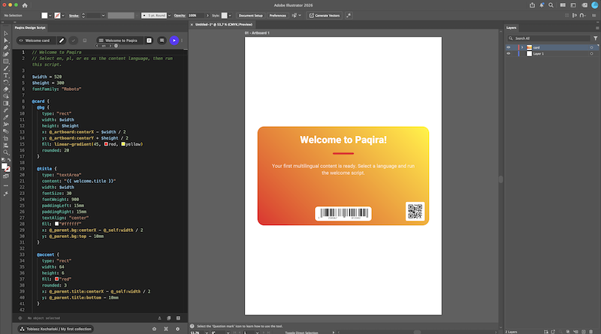Click the Generate Vectors button
This screenshot has width=601, height=334.
(x=325, y=16)
